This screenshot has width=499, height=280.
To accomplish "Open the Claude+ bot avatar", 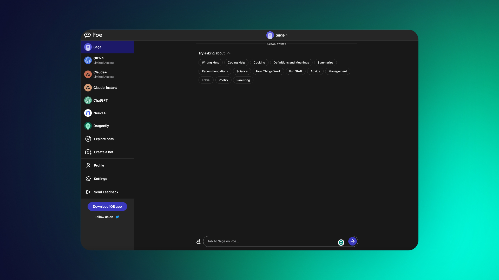I will 88,74.
